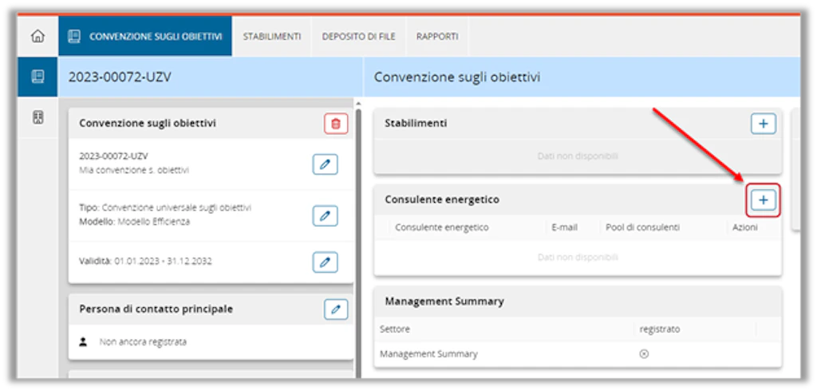Go to the home icon
This screenshot has height=391, width=817.
coord(37,37)
